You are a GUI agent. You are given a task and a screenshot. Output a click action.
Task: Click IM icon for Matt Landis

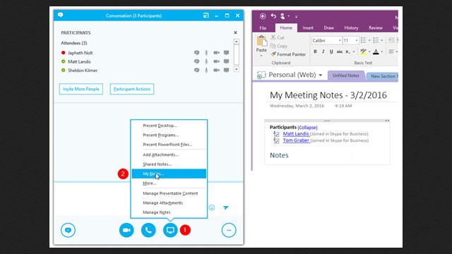196,61
